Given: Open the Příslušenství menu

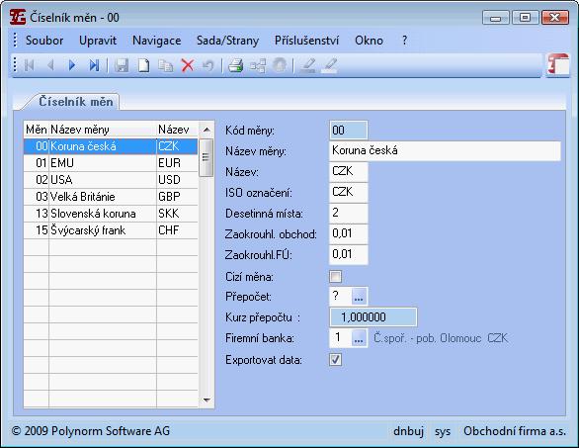Looking at the screenshot, I should point(306,41).
